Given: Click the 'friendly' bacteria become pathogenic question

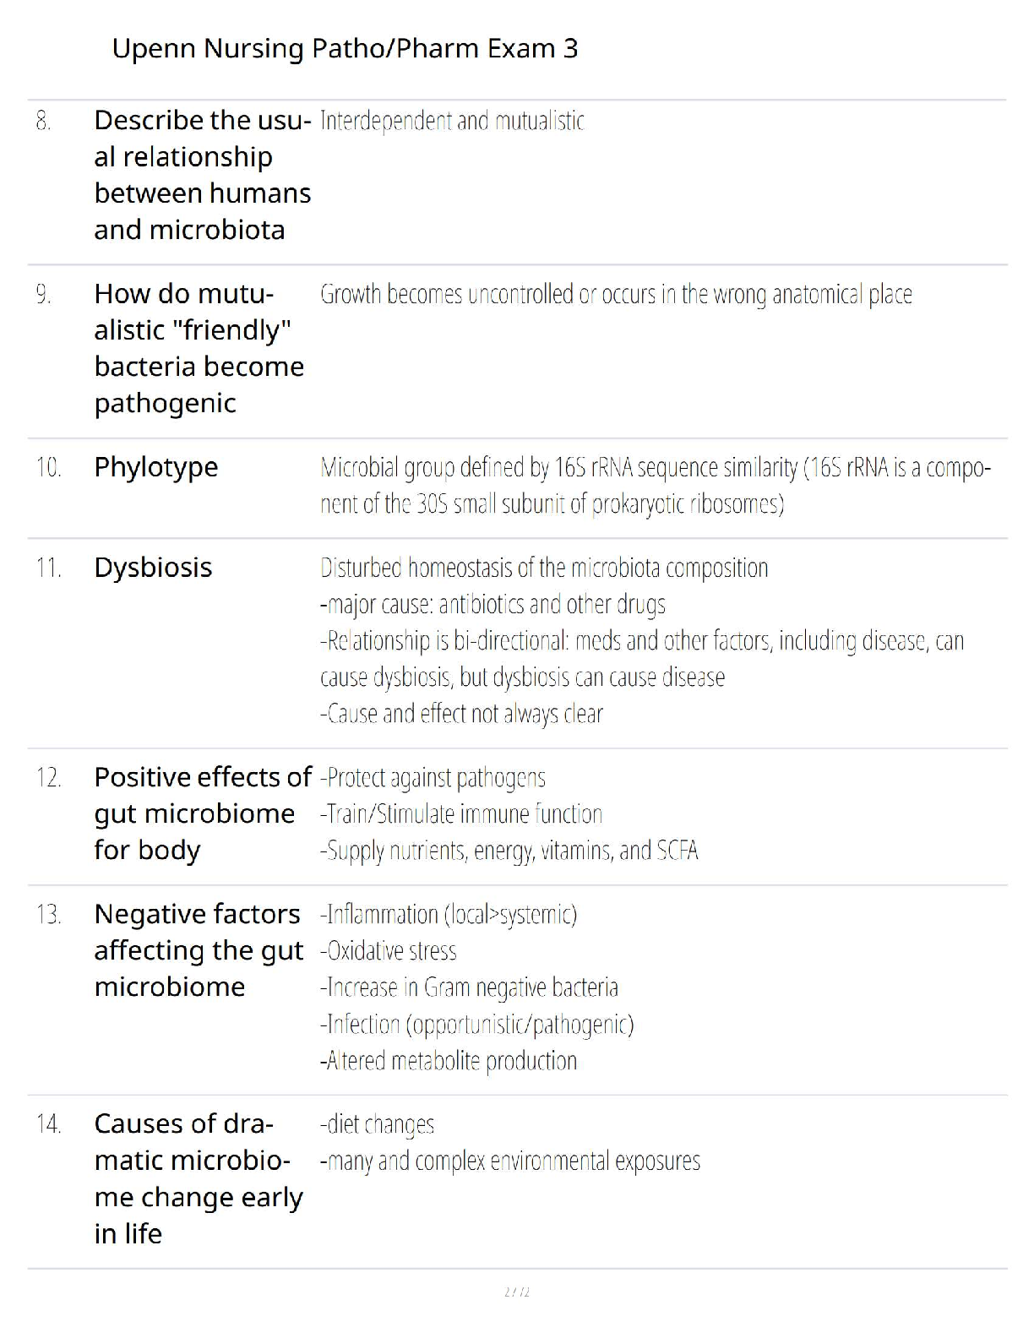Looking at the screenshot, I should (x=199, y=348).
